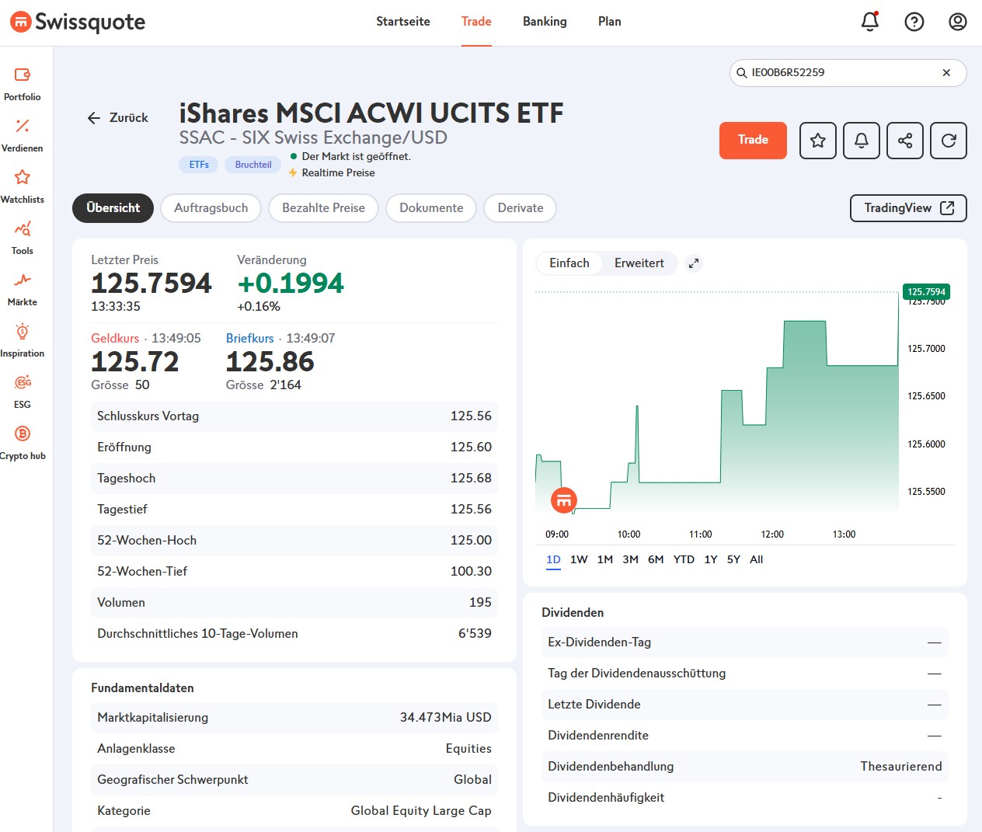The height and width of the screenshot is (832, 982).
Task: Open the Verdienen sidebar icon
Action: pos(23,126)
